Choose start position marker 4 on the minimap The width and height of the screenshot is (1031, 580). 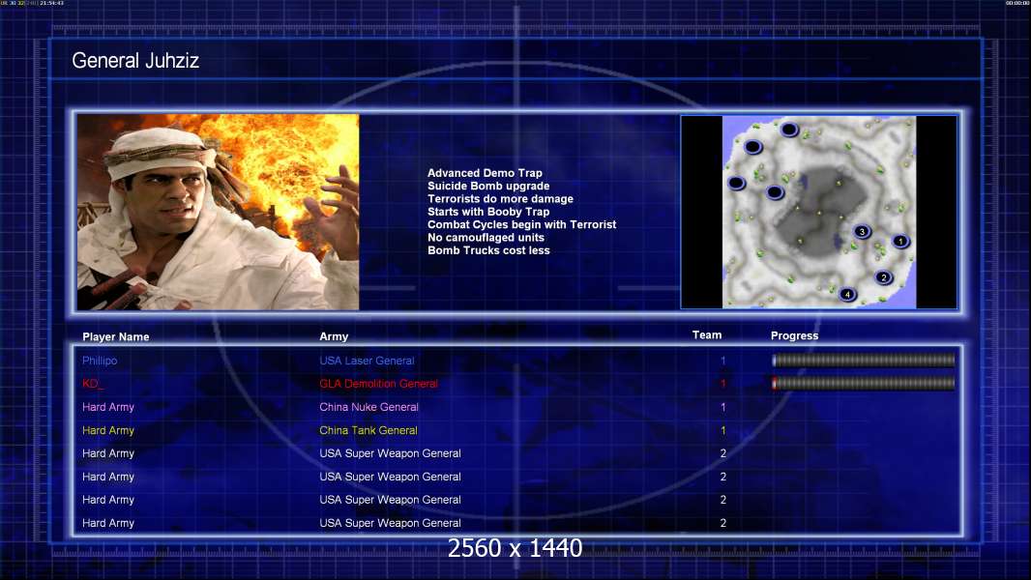coord(847,294)
